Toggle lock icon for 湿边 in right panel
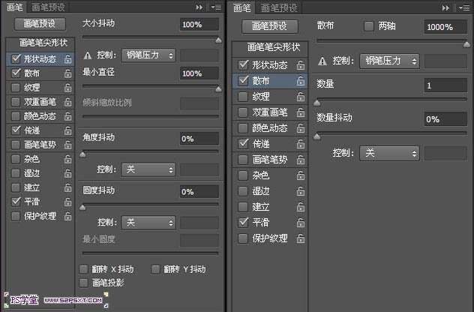 pos(301,191)
